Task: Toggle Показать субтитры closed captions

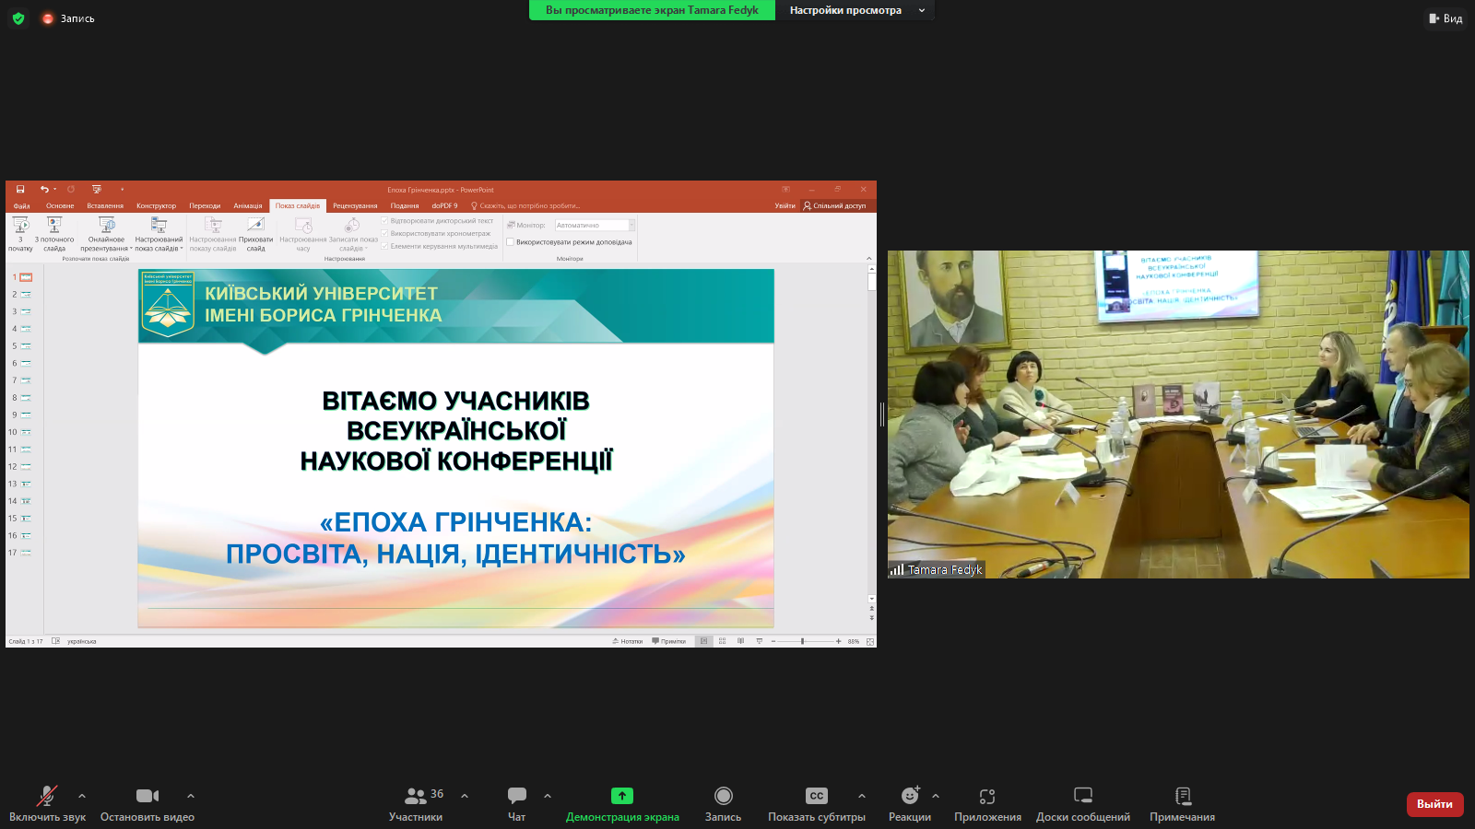Action: click(817, 802)
